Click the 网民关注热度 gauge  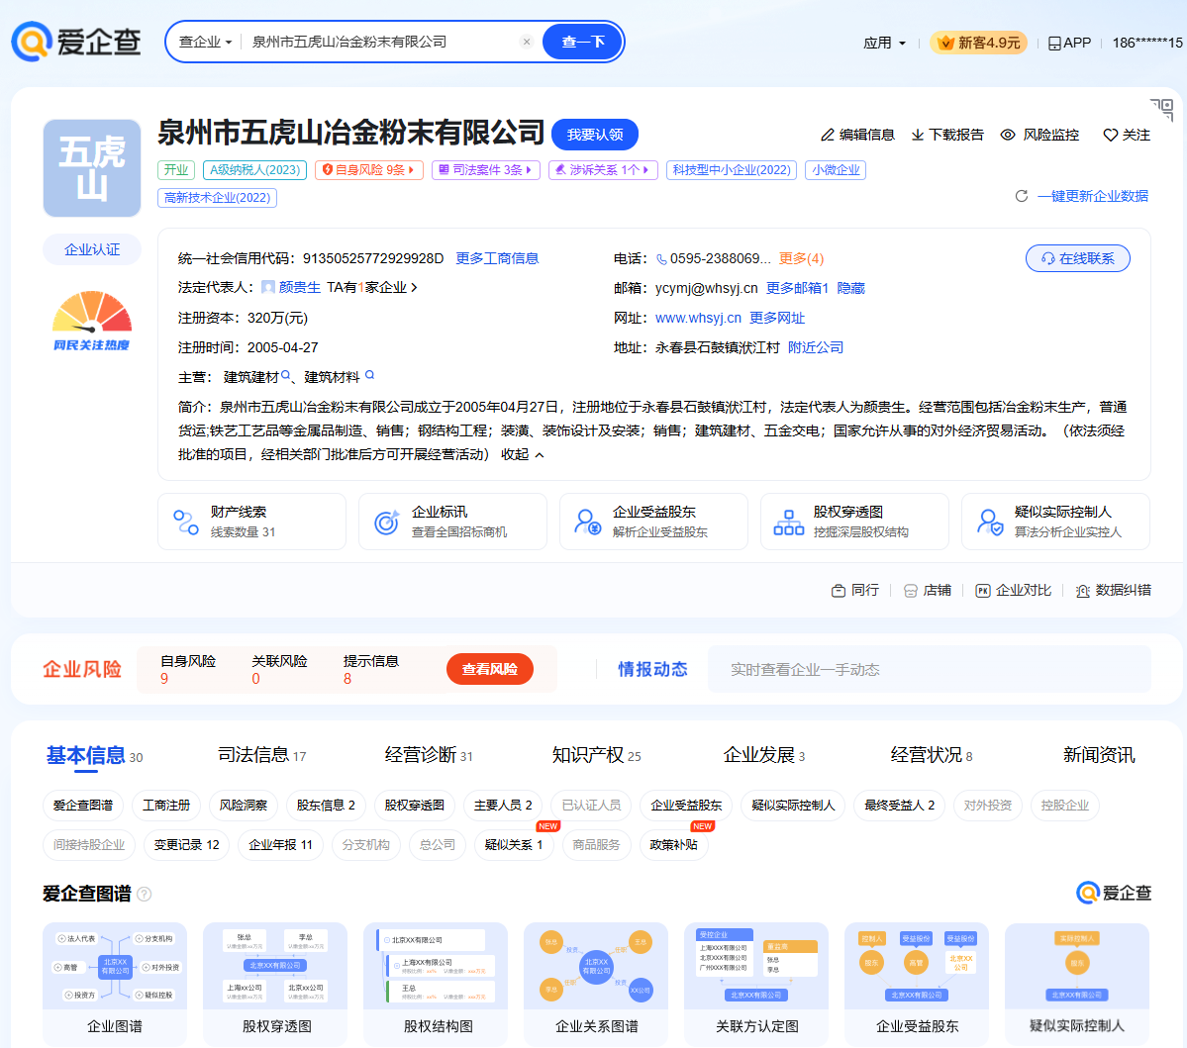point(92,321)
